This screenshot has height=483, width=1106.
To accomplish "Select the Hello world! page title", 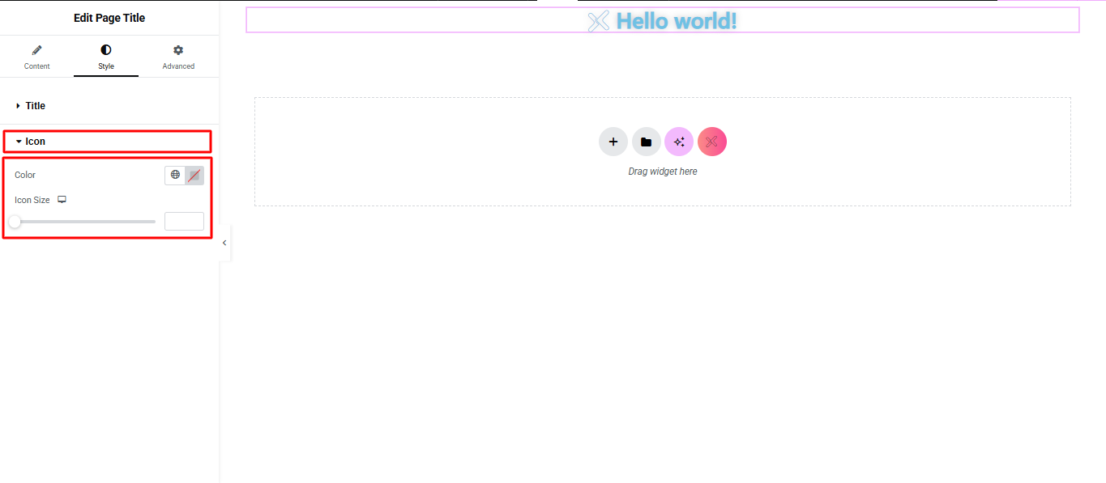I will click(x=677, y=21).
